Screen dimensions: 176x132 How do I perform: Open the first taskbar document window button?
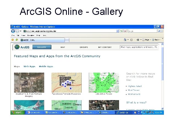[x=35, y=112]
